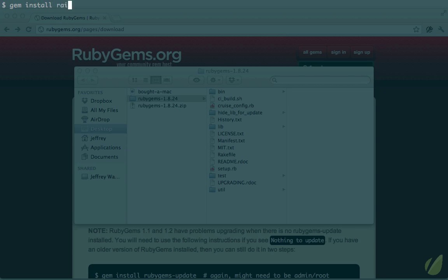Click the hide_lib_for_update folder icon

tap(212, 112)
